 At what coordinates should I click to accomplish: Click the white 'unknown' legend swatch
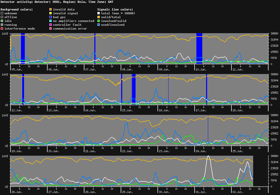2,13
